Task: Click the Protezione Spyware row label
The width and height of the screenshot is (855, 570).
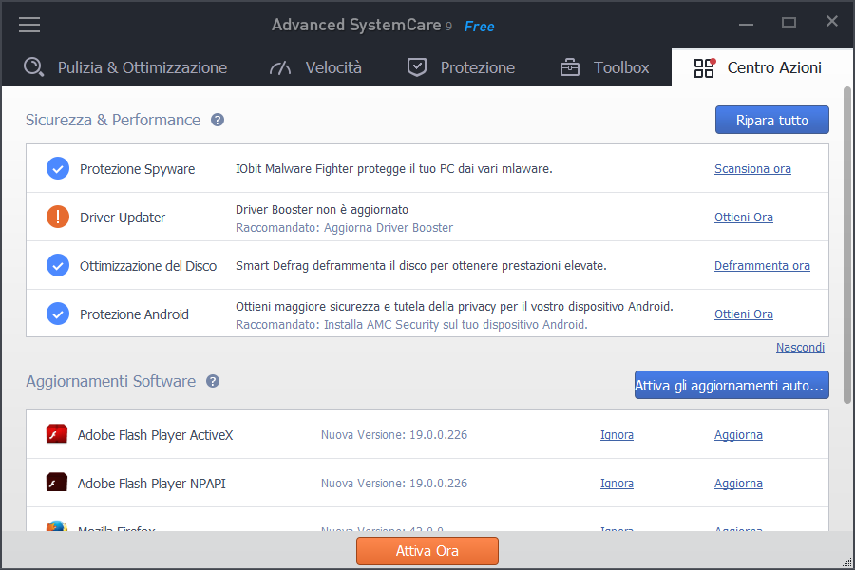Action: (138, 169)
